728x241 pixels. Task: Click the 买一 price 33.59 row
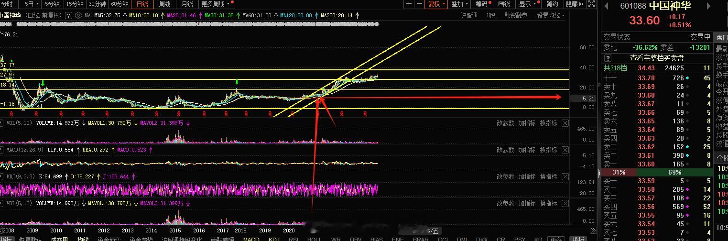point(656,181)
